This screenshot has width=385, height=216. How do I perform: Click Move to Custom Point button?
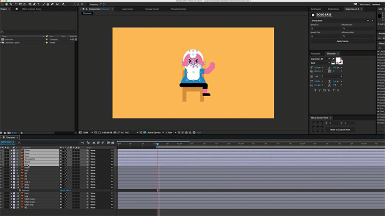pos(340,129)
